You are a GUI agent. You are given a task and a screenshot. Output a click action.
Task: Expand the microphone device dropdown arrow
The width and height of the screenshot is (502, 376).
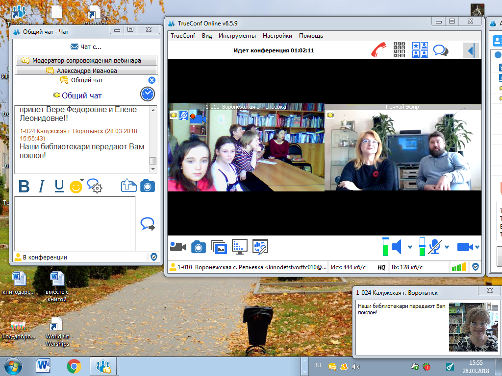click(x=447, y=247)
